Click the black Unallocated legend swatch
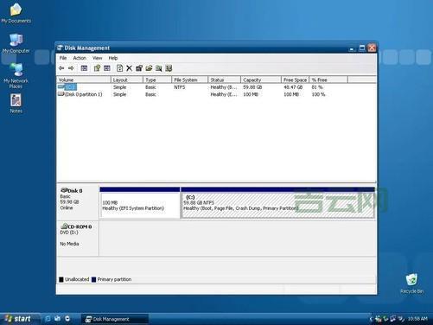Image resolution: width=433 pixels, height=325 pixels. point(61,279)
